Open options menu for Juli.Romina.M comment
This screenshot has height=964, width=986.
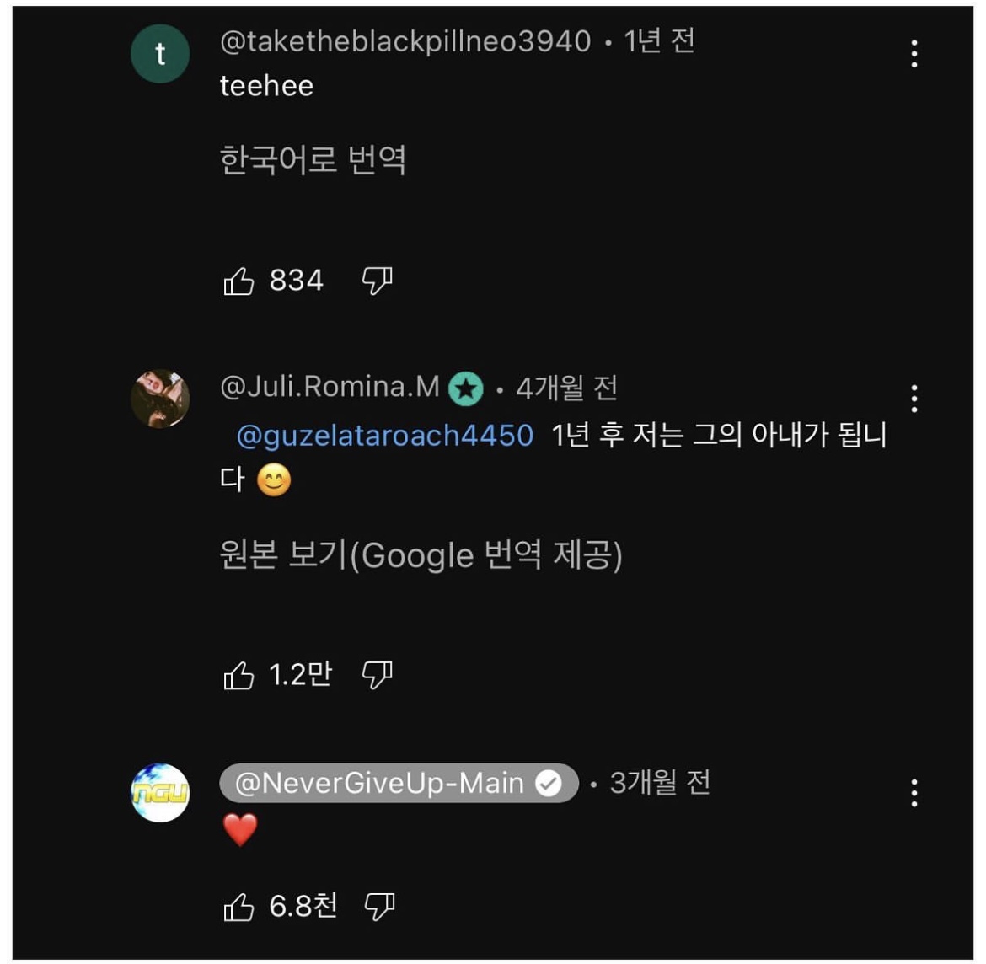914,399
